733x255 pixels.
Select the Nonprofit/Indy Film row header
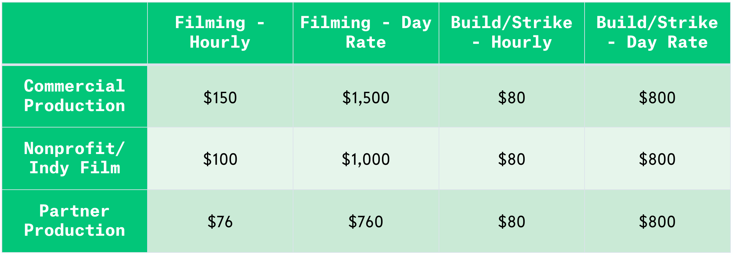pos(75,158)
